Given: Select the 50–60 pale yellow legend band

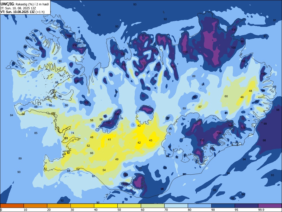Looking at the screenshot, I should coord(129,206).
